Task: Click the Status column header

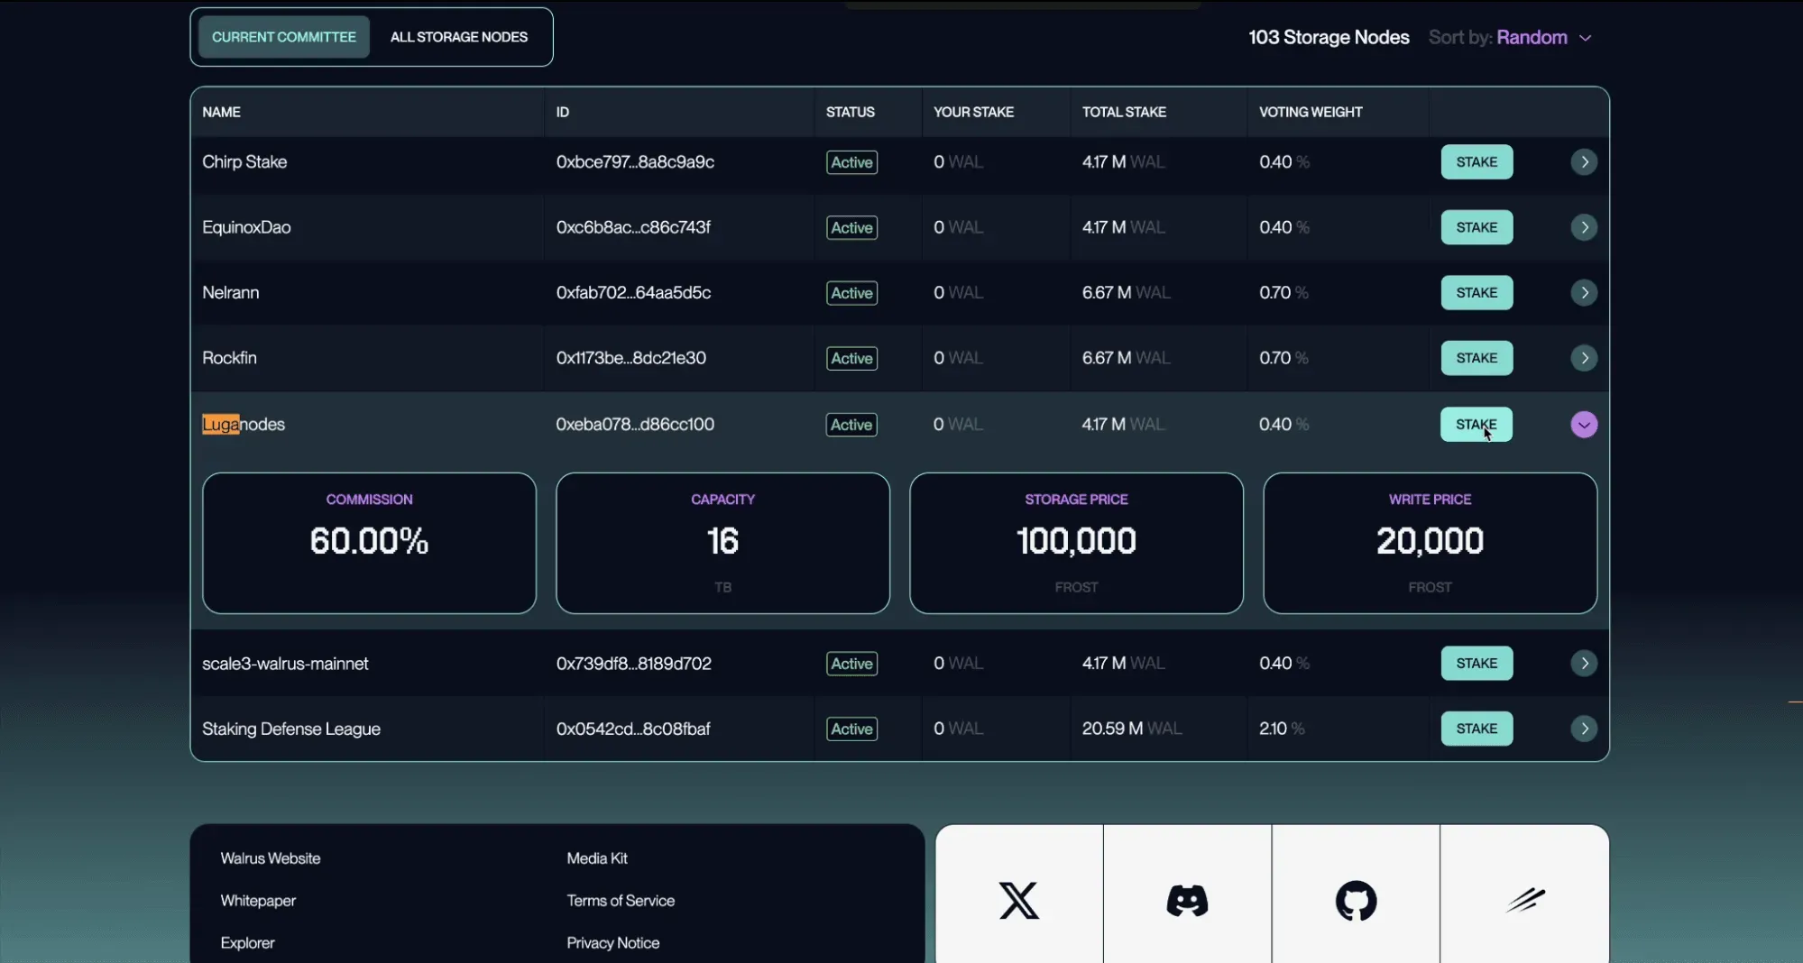Action: click(851, 112)
